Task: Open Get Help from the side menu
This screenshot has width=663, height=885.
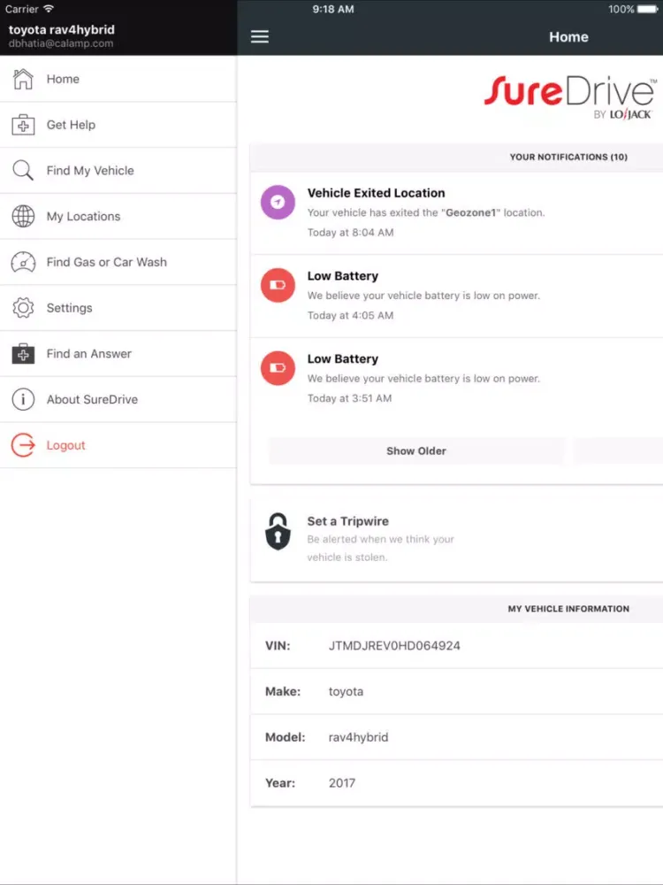Action: click(x=118, y=125)
